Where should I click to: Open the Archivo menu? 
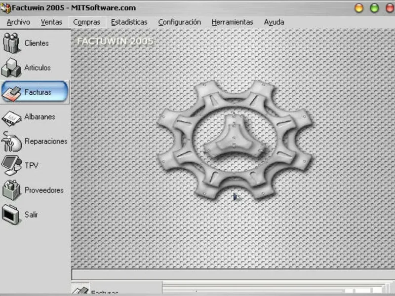point(18,22)
